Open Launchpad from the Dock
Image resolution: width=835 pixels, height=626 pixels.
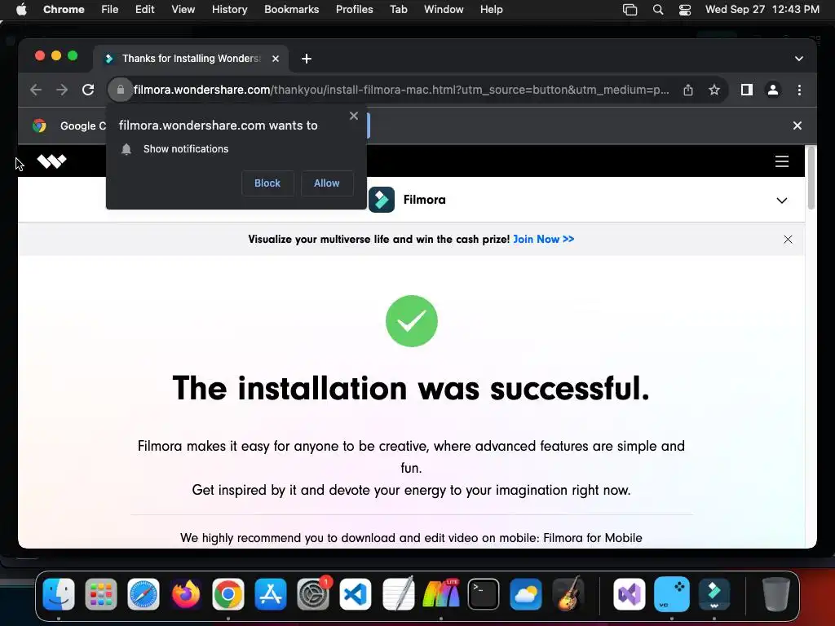100,593
